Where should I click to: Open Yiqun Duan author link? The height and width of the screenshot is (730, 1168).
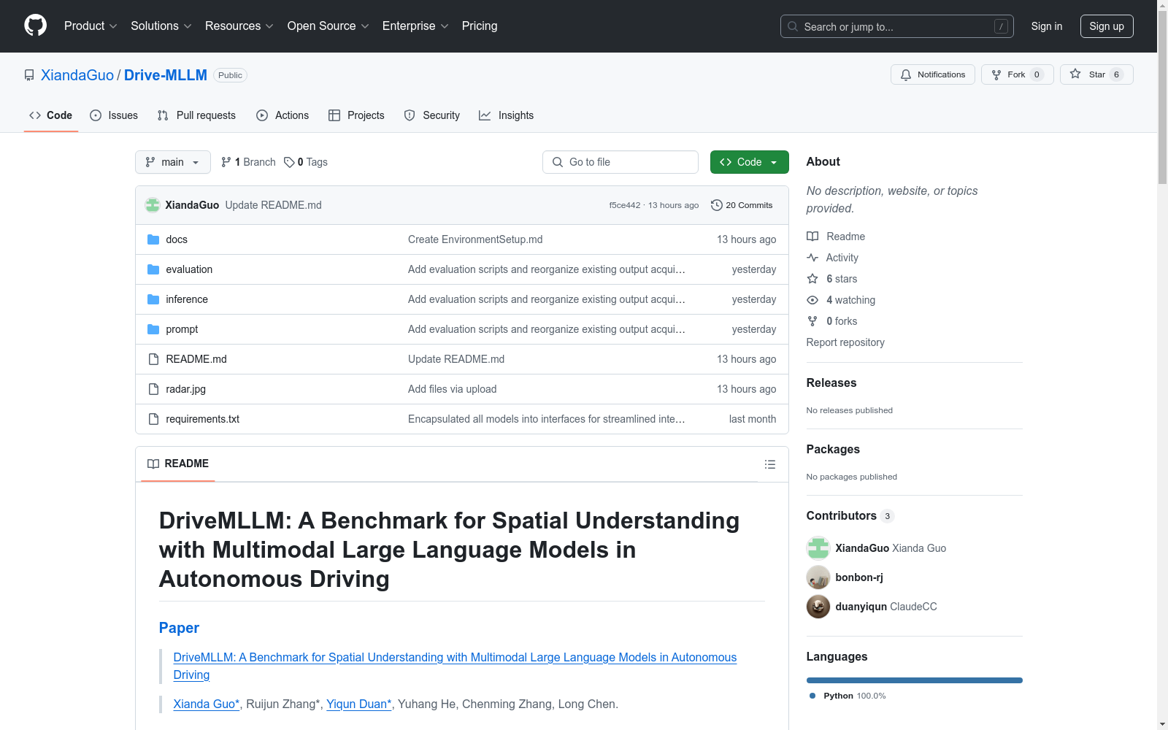(359, 704)
